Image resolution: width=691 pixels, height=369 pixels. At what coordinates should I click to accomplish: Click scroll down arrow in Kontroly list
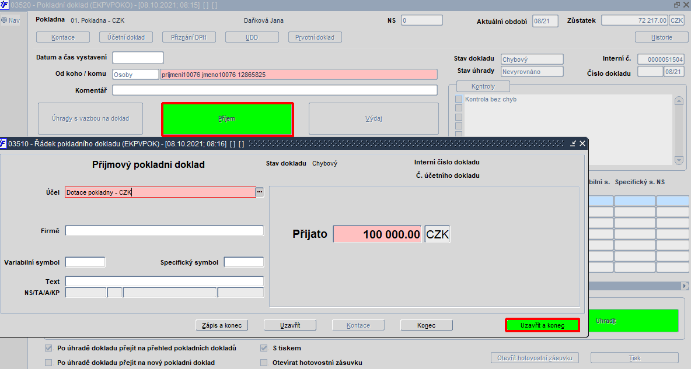(679, 160)
